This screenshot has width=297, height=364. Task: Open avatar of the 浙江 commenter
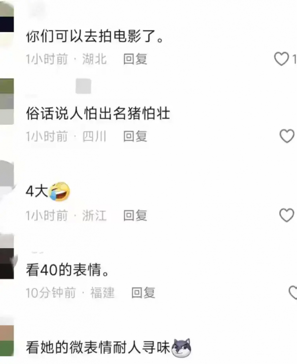[x=7, y=181]
